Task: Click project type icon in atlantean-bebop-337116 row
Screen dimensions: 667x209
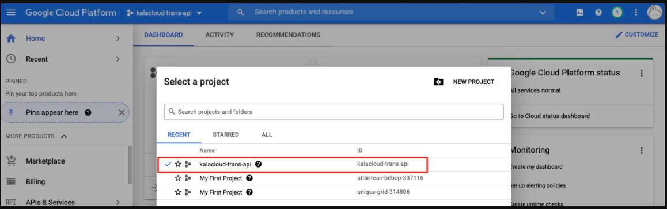Action: [x=188, y=178]
